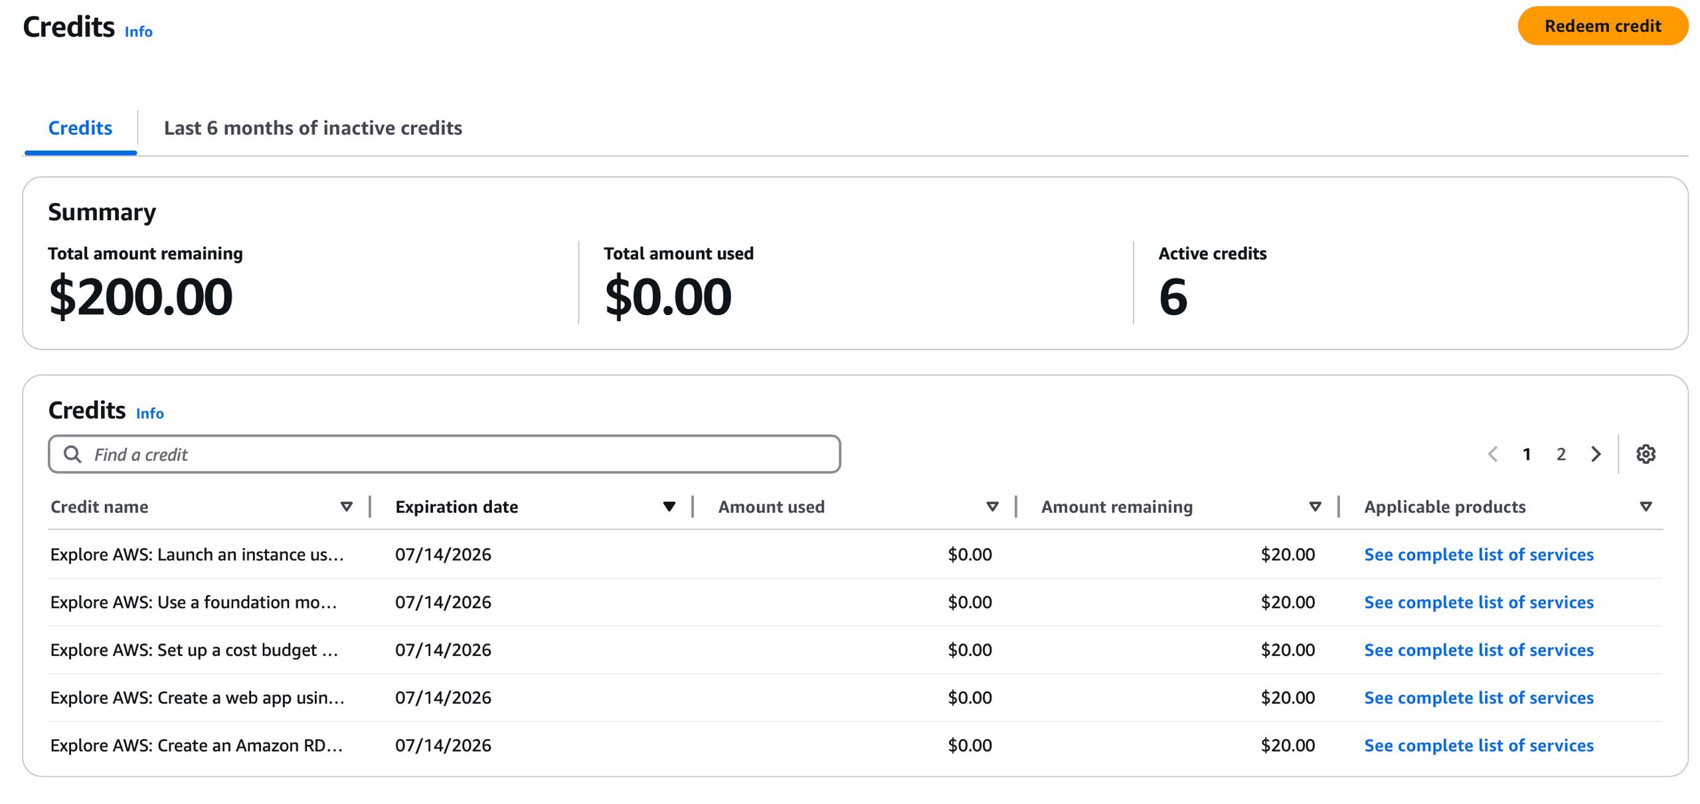Go to page 2 of credits

[x=1561, y=454]
